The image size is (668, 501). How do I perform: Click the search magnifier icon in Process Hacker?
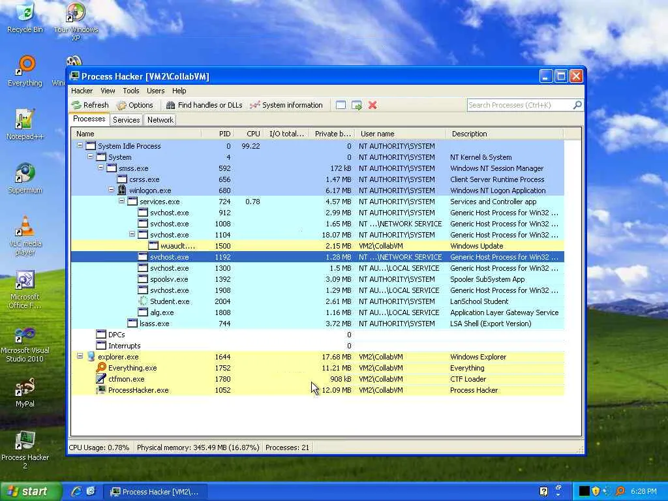pyautogui.click(x=577, y=105)
